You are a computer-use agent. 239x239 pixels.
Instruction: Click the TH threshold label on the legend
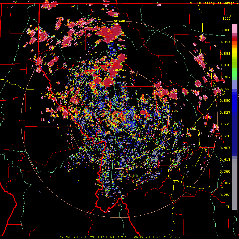click(x=228, y=207)
